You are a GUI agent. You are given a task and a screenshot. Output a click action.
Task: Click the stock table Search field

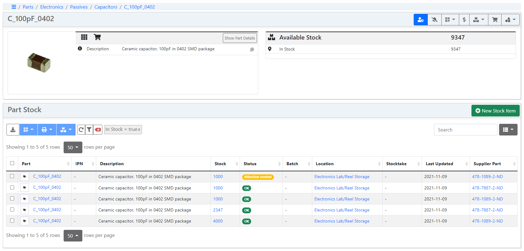[x=465, y=130]
